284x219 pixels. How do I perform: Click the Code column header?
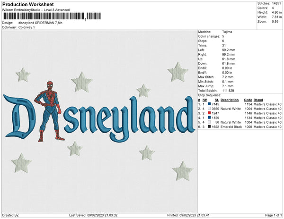248,100
